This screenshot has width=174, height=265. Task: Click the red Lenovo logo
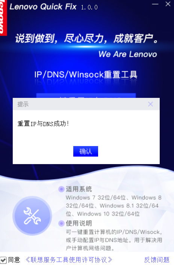[3, 18]
